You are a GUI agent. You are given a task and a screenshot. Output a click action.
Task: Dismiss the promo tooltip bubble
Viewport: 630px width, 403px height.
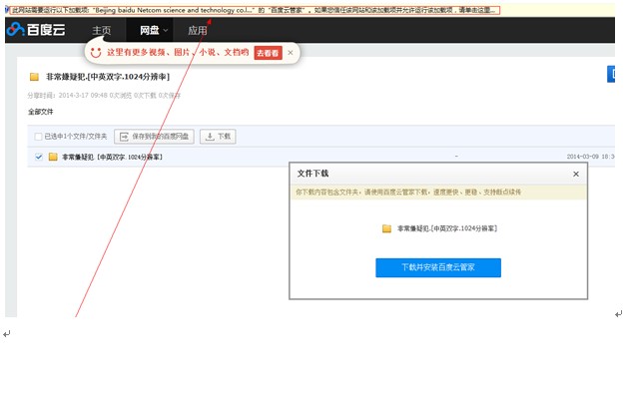[x=291, y=53]
